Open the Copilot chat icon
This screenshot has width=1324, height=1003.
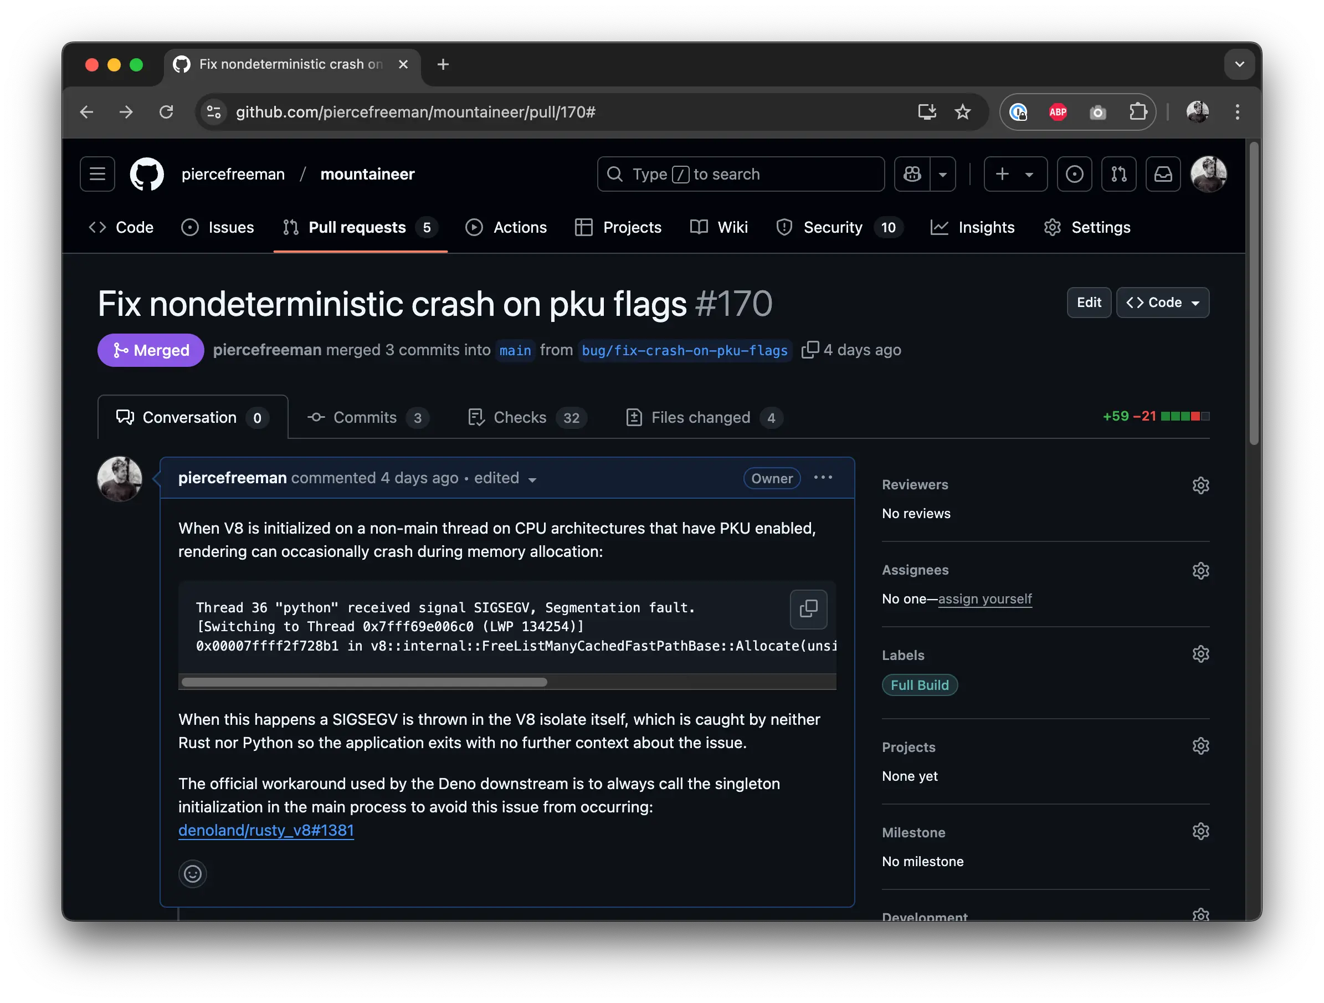click(912, 174)
